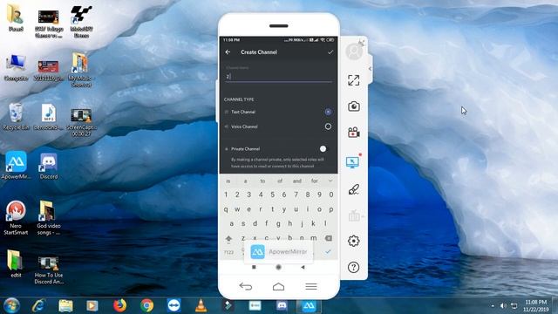The height and width of the screenshot is (314, 558).
Task: Click the channel name input field
Action: coord(278,76)
